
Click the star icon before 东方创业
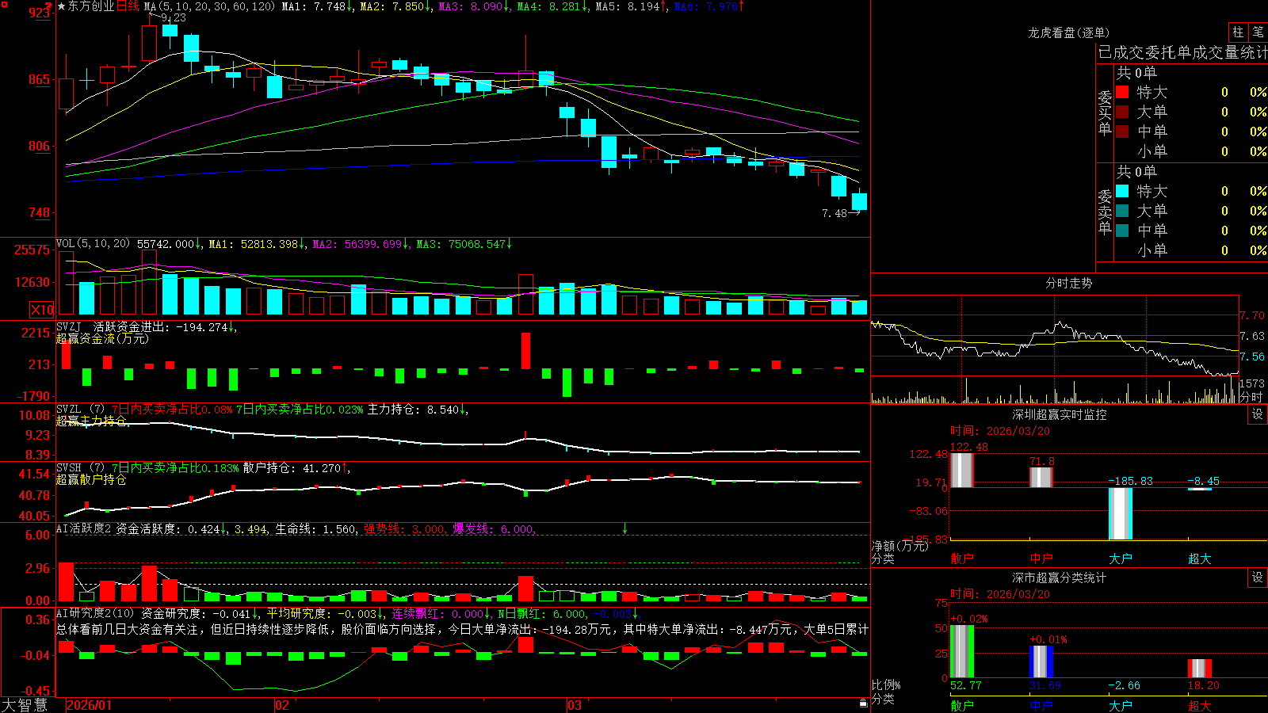62,6
